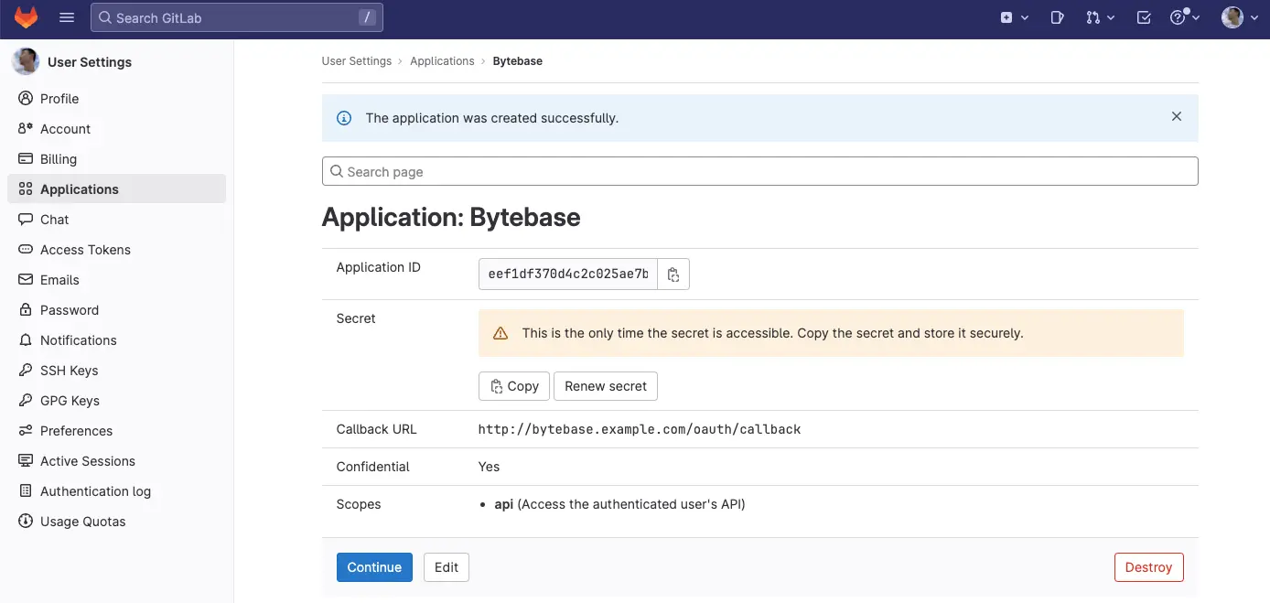Focus the Search page field

(x=759, y=171)
